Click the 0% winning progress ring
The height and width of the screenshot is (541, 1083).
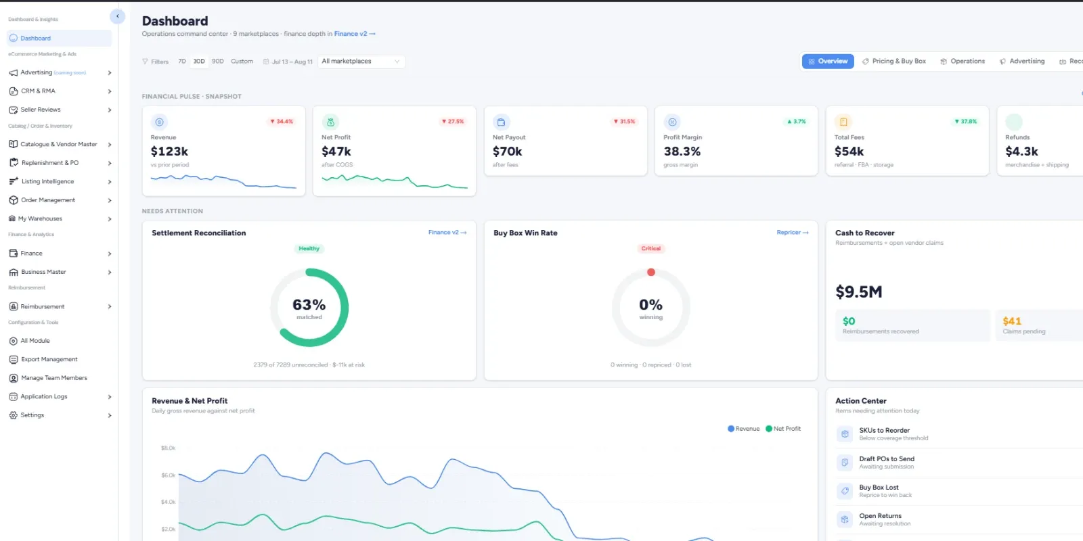[651, 308]
